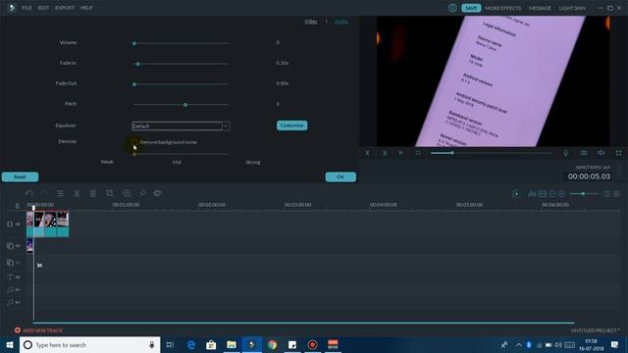Viewport: 628px width, 353px height.
Task: Play the preview video
Action: (401, 153)
